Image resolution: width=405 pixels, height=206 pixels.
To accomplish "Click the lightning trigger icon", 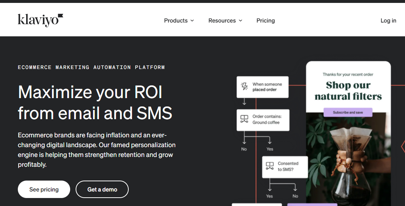I will pyautogui.click(x=244, y=86).
